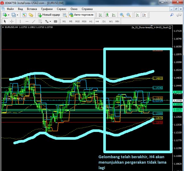Open the Navigator favorites star icon
The width and height of the screenshot is (184, 171).
pos(31,15)
